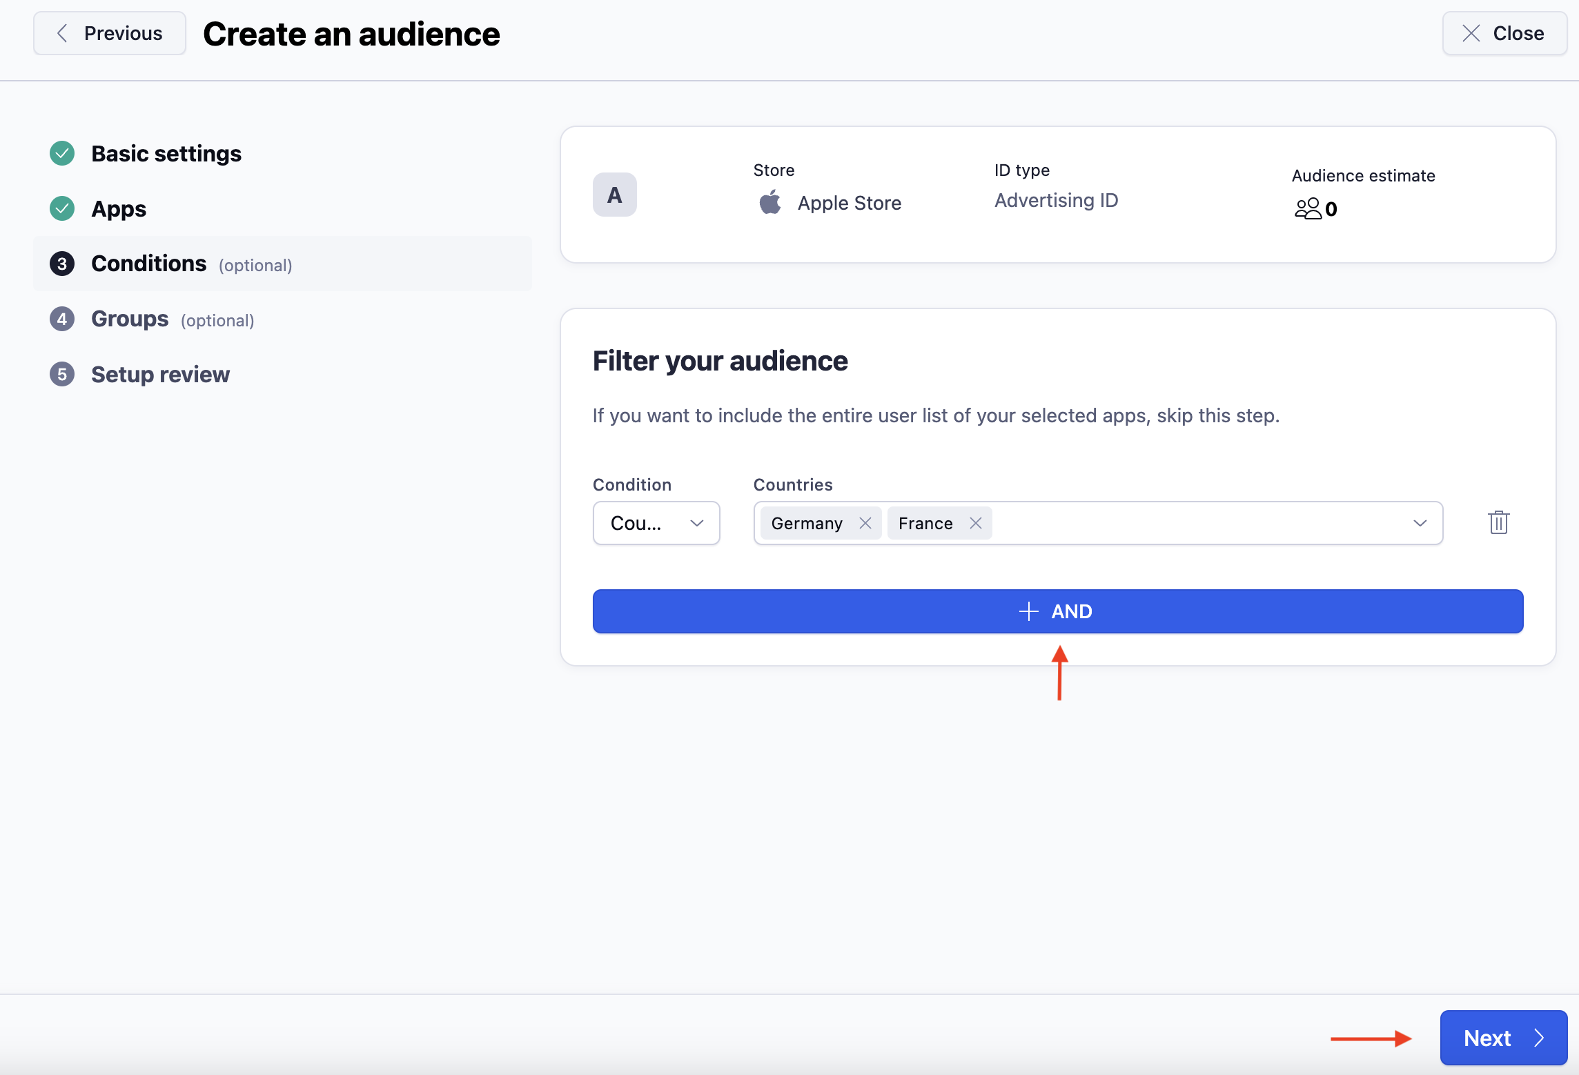This screenshot has width=1579, height=1075.
Task: Click the audience estimate value 0
Action: coord(1331,209)
